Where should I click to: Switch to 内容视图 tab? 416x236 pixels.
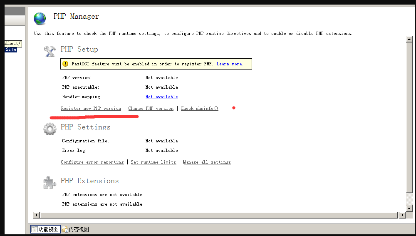(76, 229)
